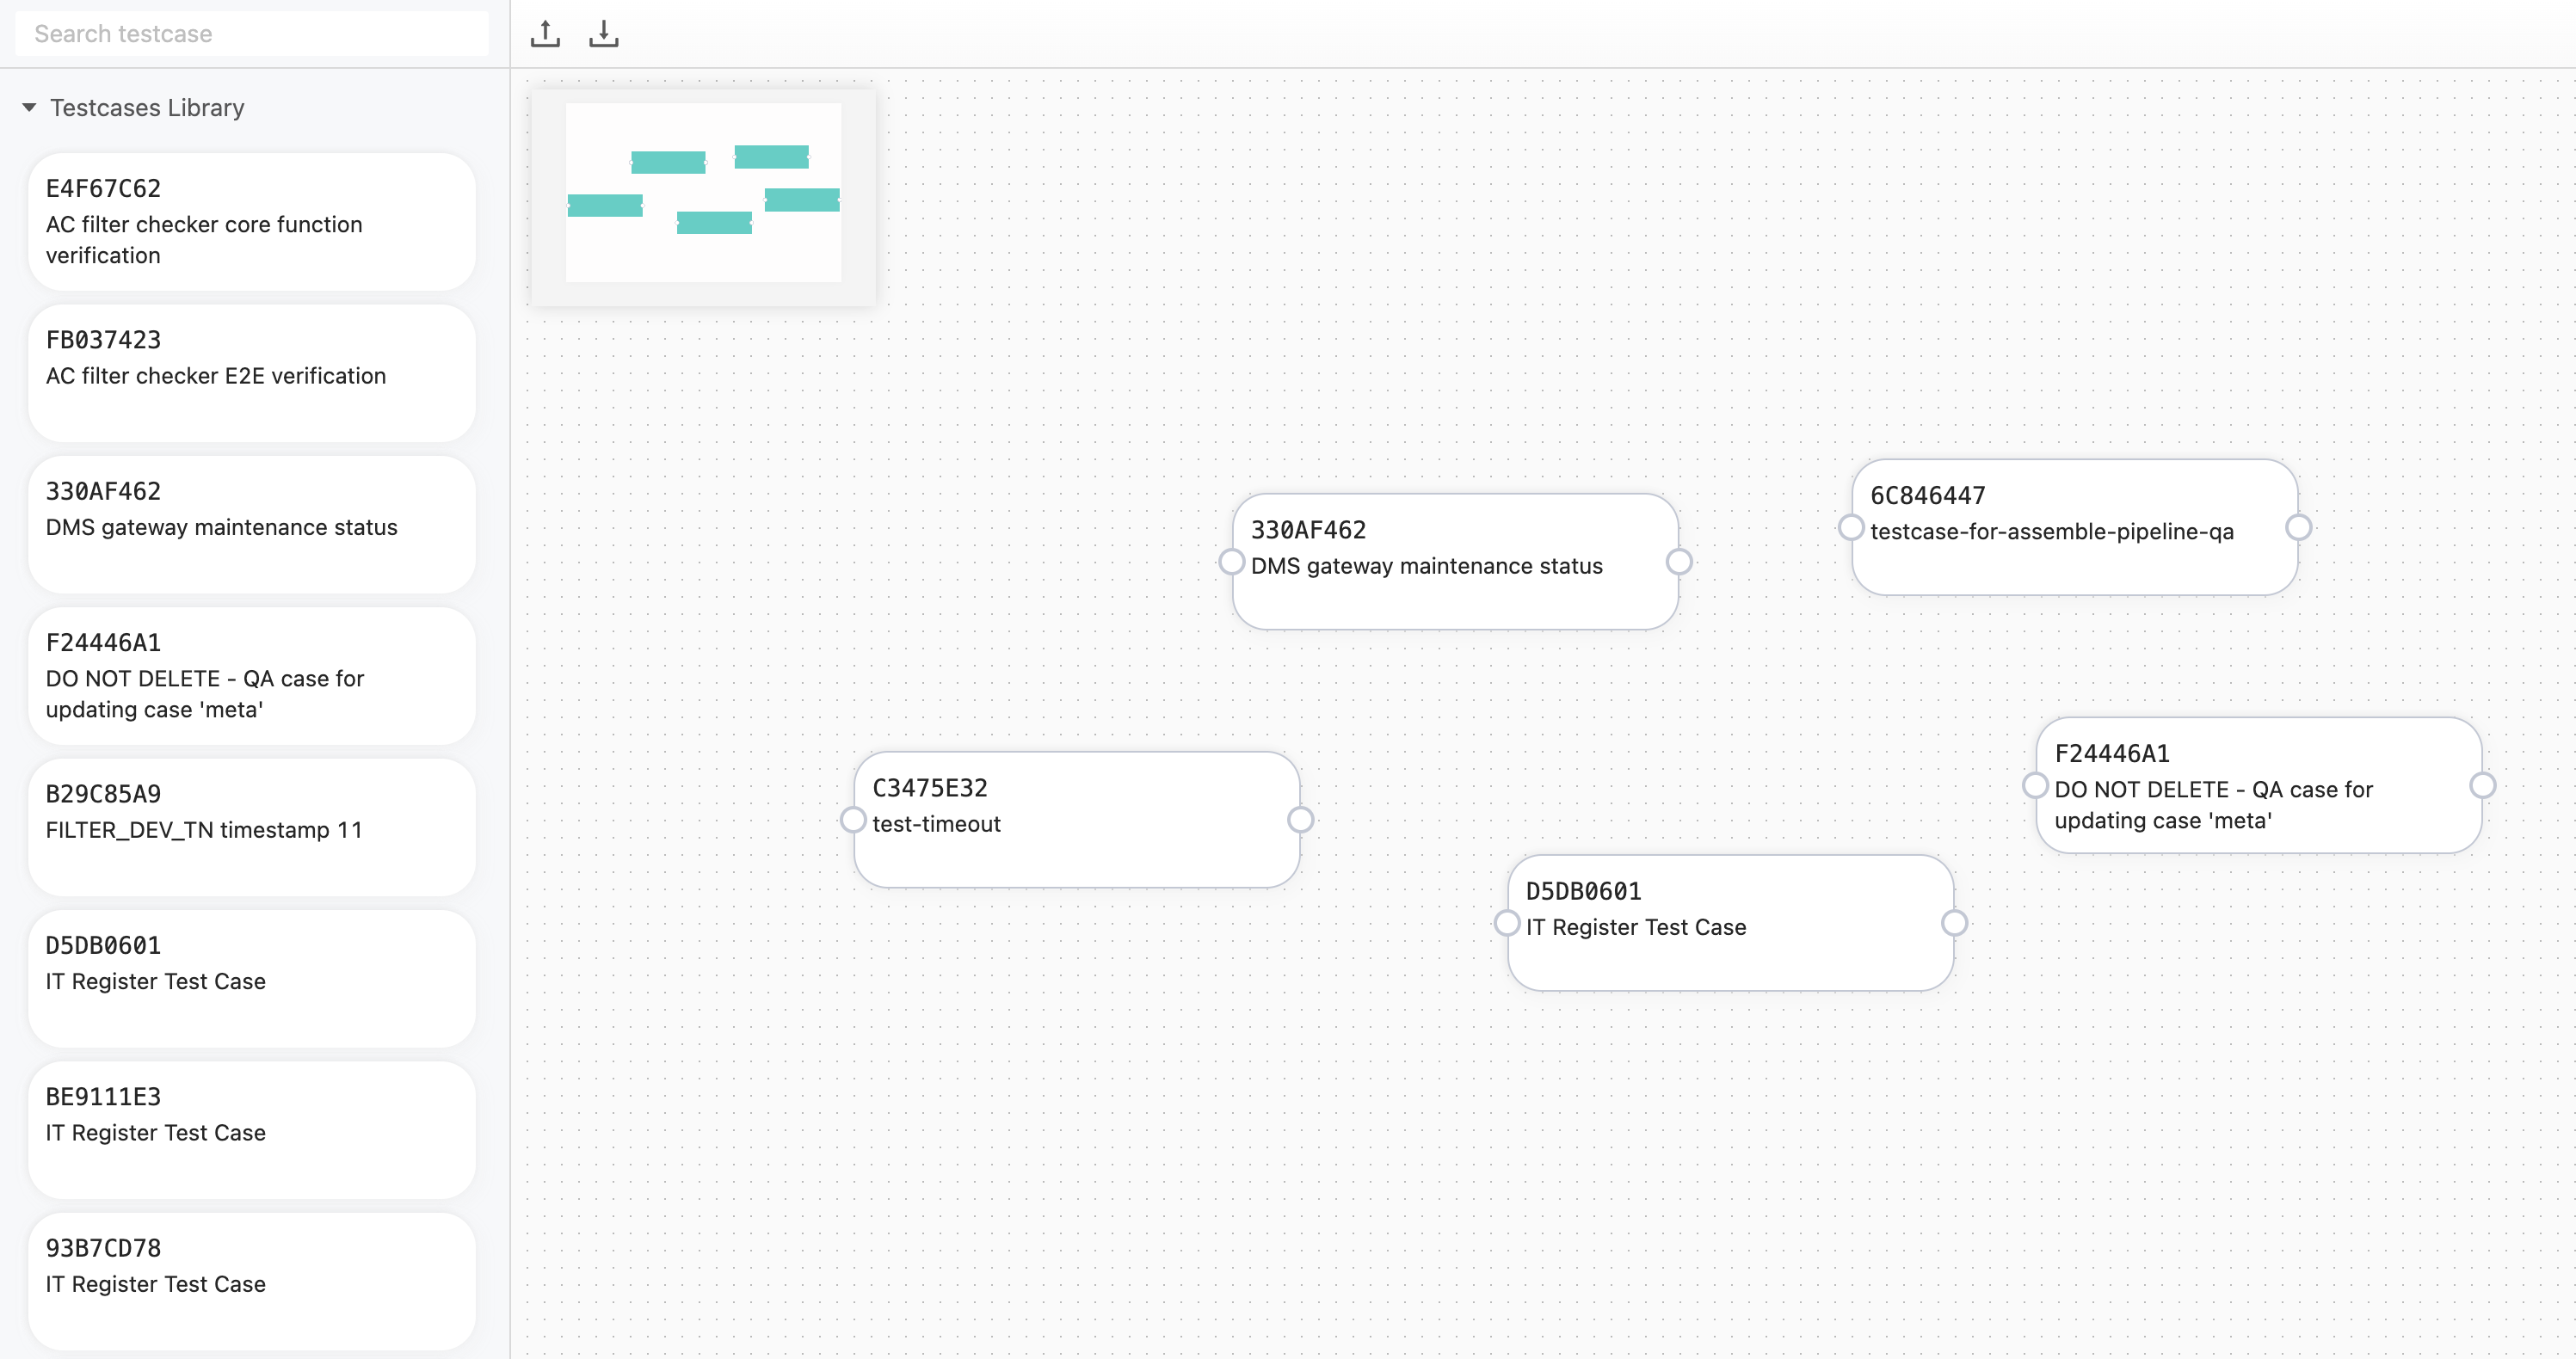Select library card 330AF462 DMS gateway maintenance
This screenshot has width=2576, height=1359.
point(252,525)
